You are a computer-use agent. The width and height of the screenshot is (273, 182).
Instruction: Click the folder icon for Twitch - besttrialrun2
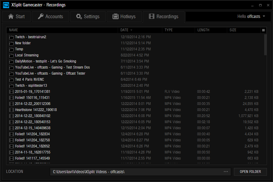point(12,37)
